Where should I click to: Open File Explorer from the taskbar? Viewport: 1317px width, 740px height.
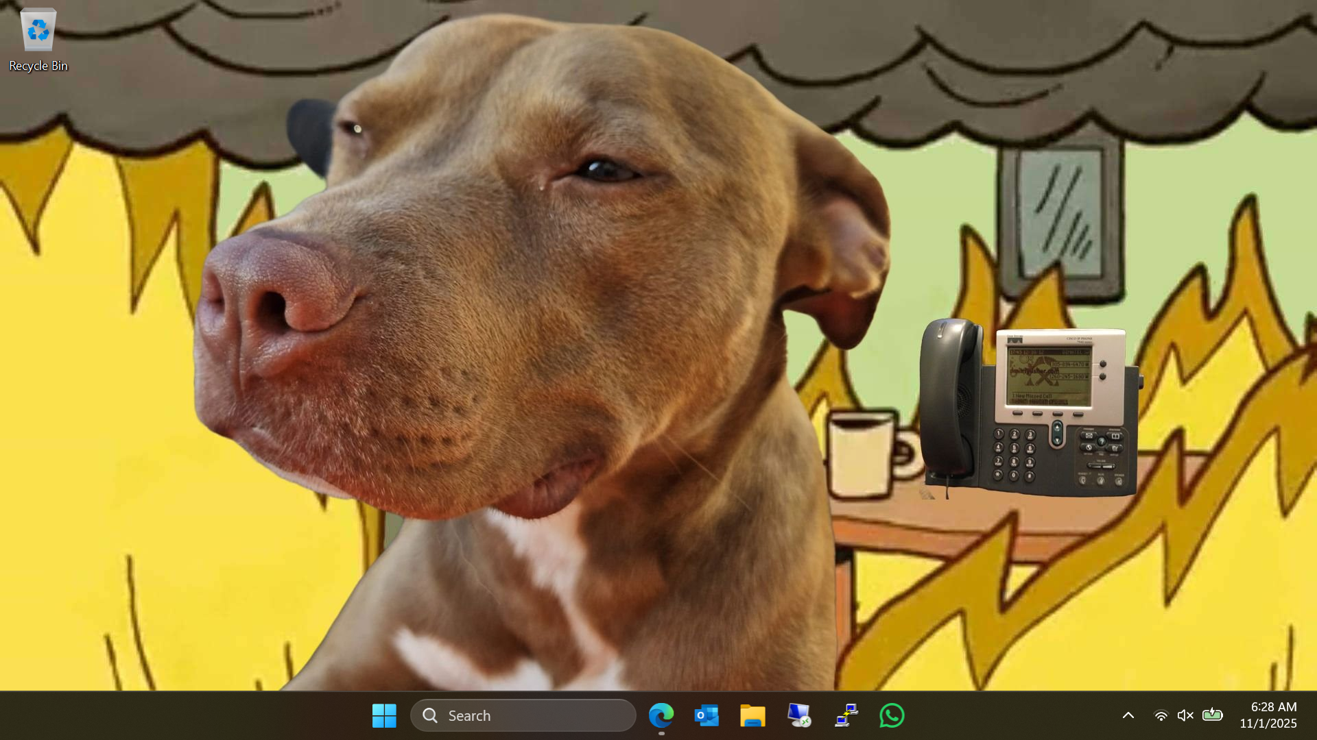tap(752, 715)
